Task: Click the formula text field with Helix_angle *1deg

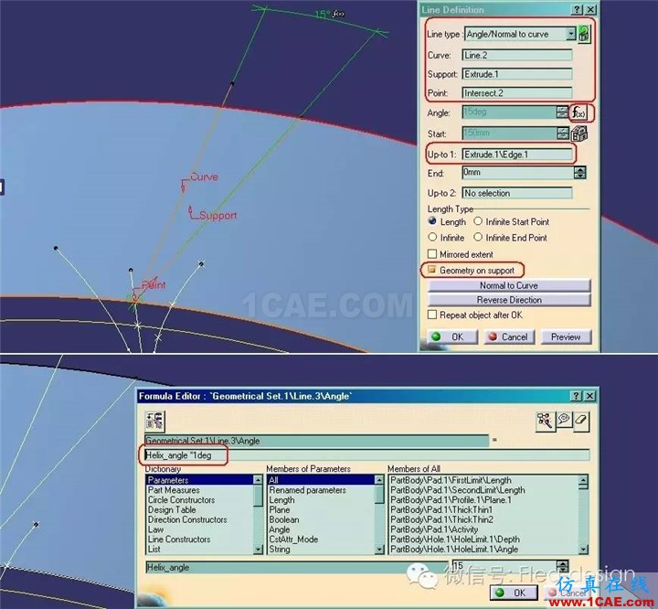Action: click(367, 455)
